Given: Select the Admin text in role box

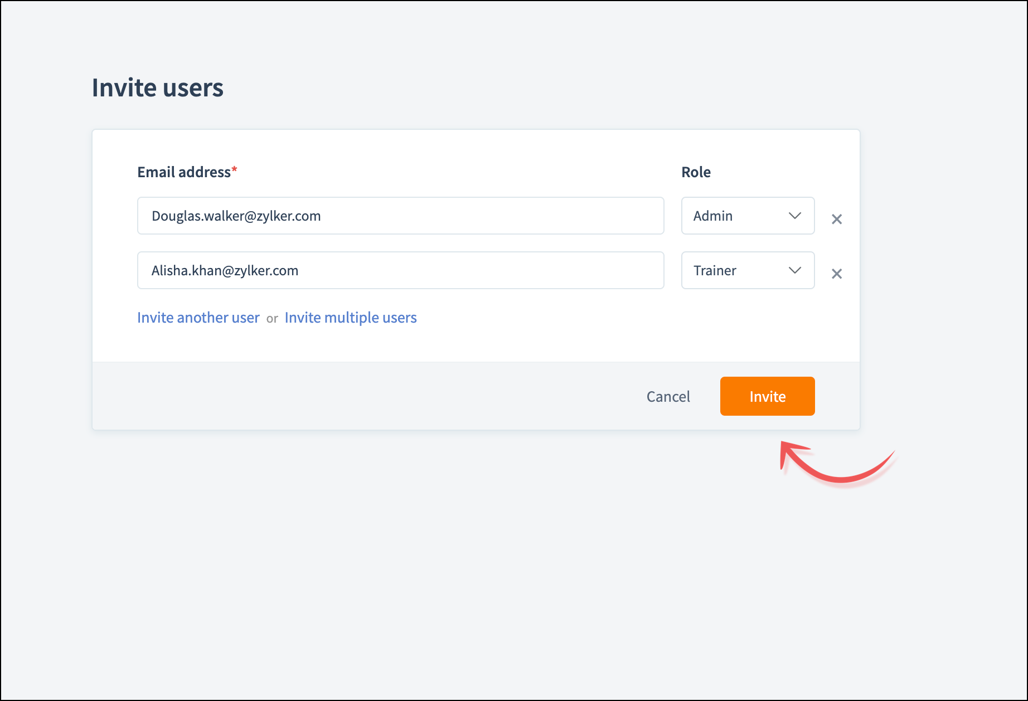Looking at the screenshot, I should (712, 216).
